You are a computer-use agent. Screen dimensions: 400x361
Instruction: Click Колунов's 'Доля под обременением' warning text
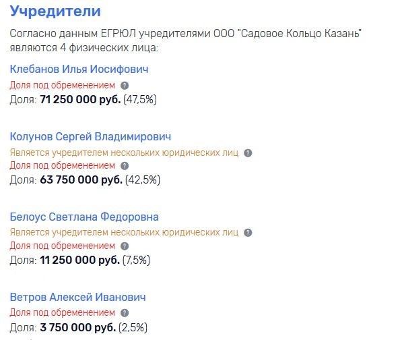coord(63,166)
